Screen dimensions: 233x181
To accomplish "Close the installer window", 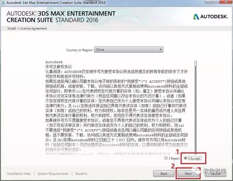I will tap(226, 2).
